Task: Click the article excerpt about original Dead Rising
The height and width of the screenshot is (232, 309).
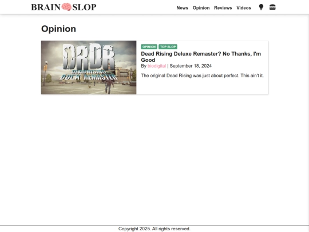Action: [202, 76]
